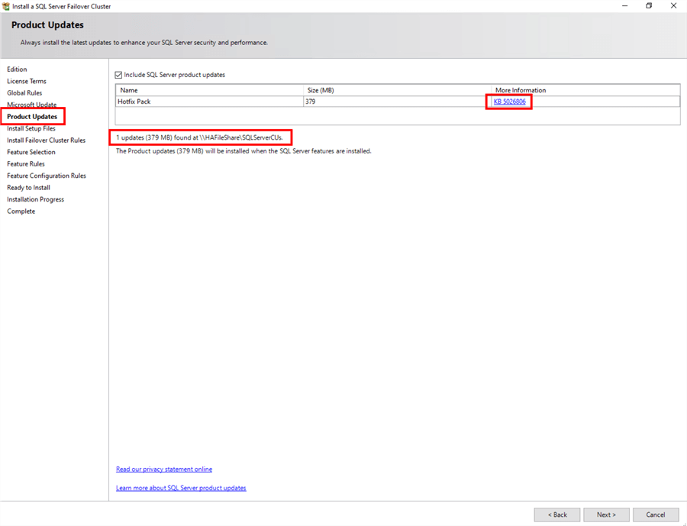Toggle Include SQL Server product updates checkbox

[118, 75]
